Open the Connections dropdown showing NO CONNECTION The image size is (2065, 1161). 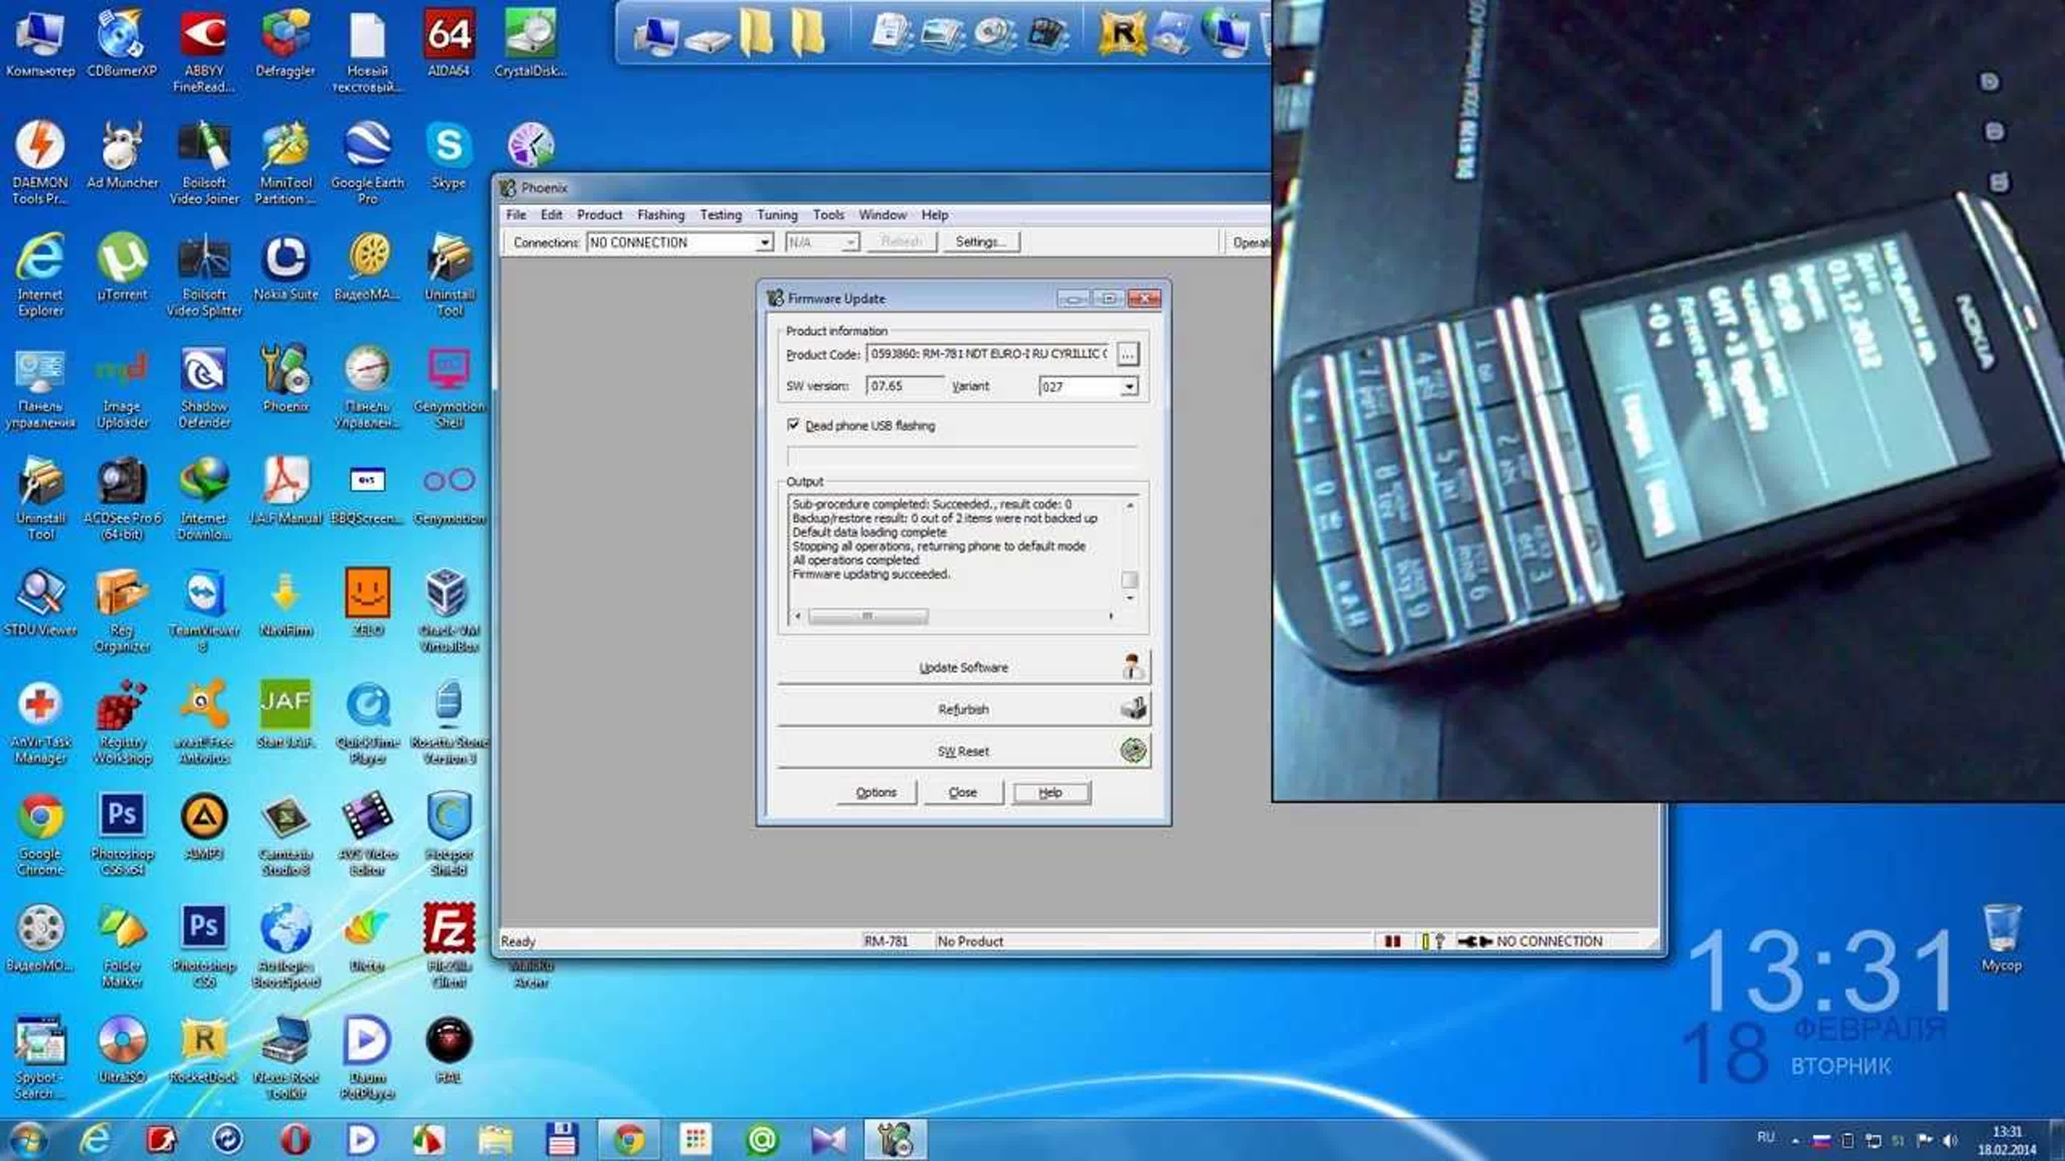680,242
